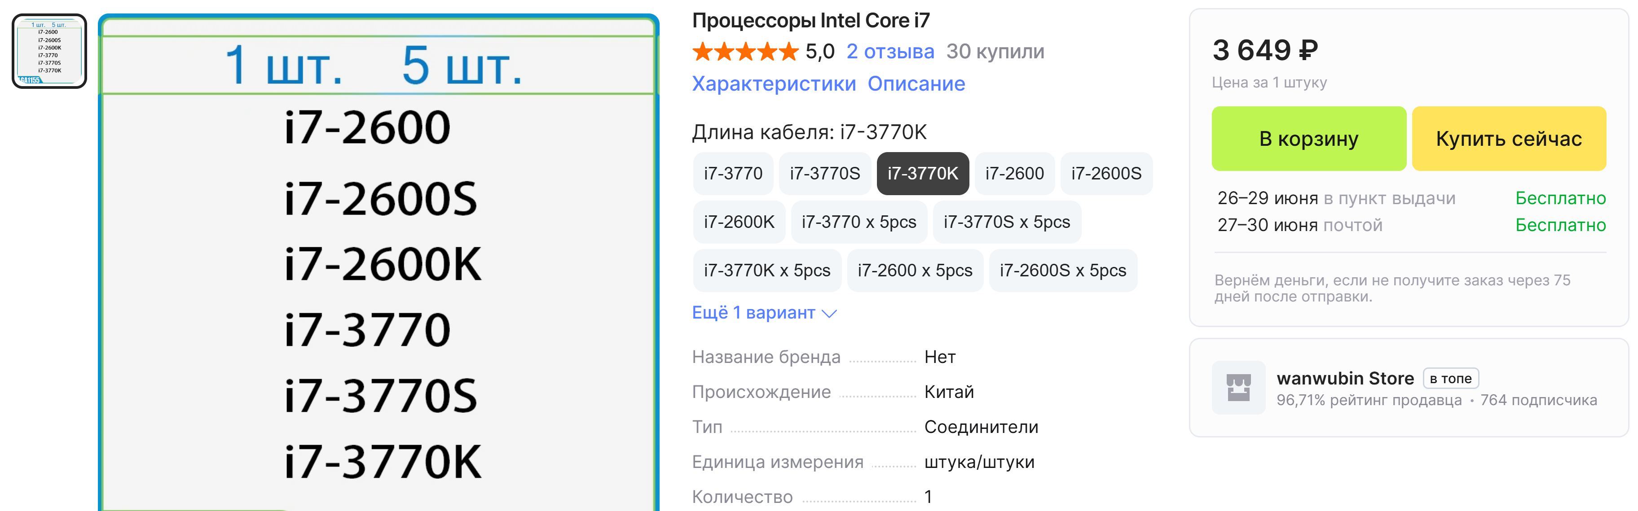Click the '5,0' rating score

(820, 52)
